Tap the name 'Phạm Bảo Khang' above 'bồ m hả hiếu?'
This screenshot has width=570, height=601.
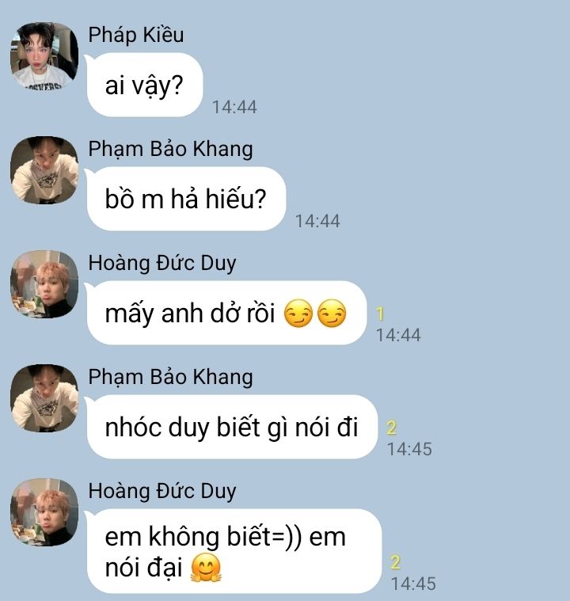pyautogui.click(x=170, y=149)
